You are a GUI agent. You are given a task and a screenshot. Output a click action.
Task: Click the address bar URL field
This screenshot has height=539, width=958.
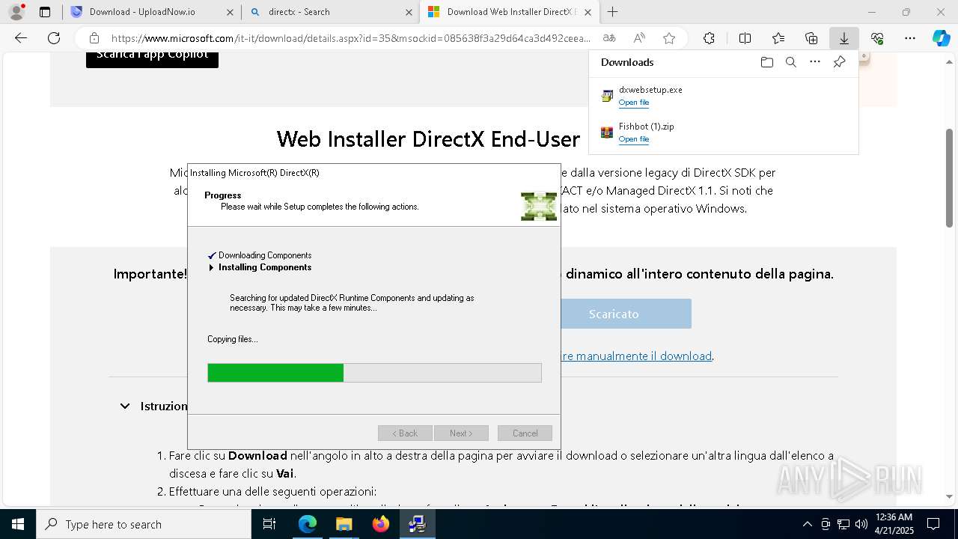350,38
